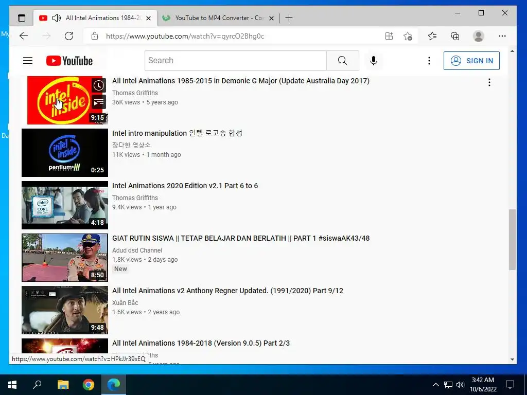Open Edge Settings and more menu
Screen dimensions: 527x395
(502, 36)
